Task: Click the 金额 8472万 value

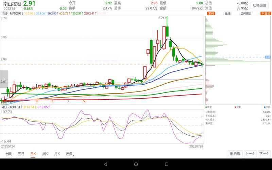Action: pyautogui.click(x=197, y=8)
